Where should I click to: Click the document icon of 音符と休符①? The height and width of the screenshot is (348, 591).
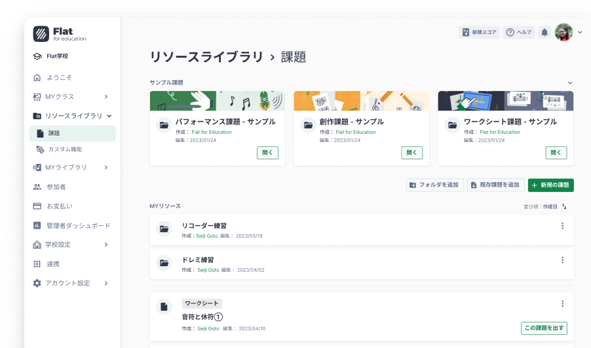(164, 307)
